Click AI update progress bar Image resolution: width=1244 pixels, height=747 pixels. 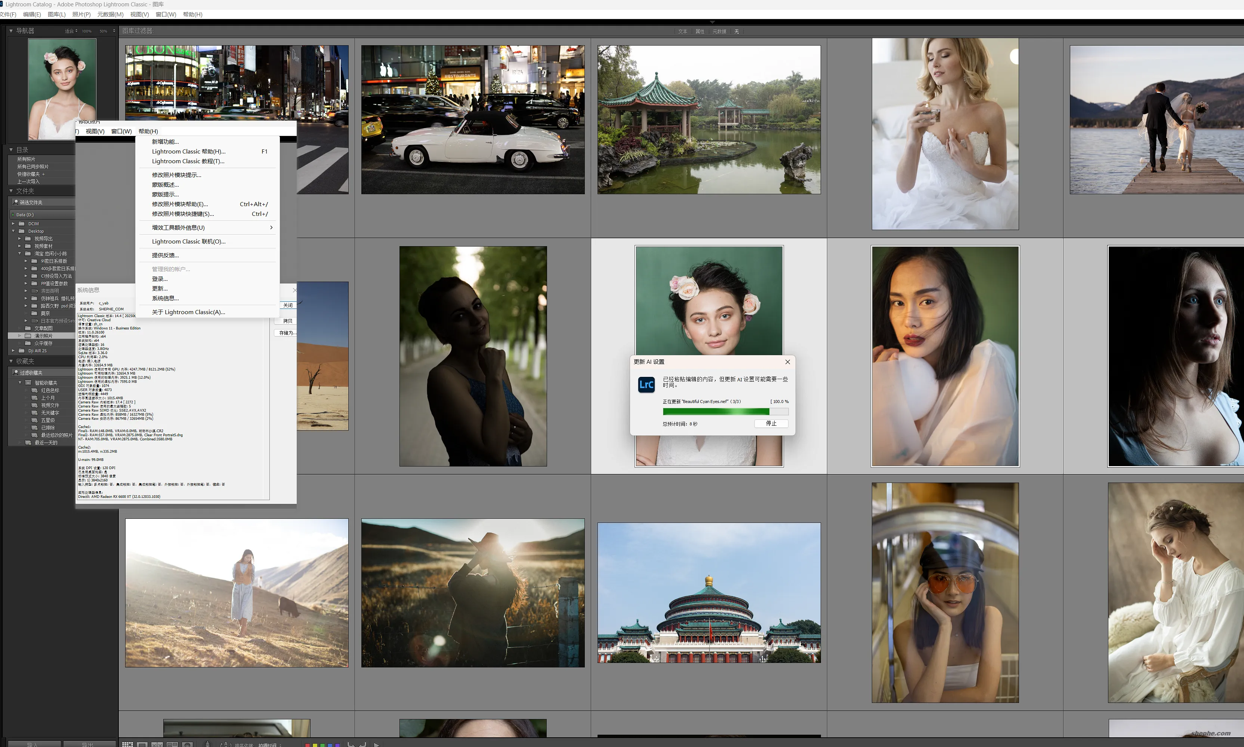pyautogui.click(x=725, y=412)
